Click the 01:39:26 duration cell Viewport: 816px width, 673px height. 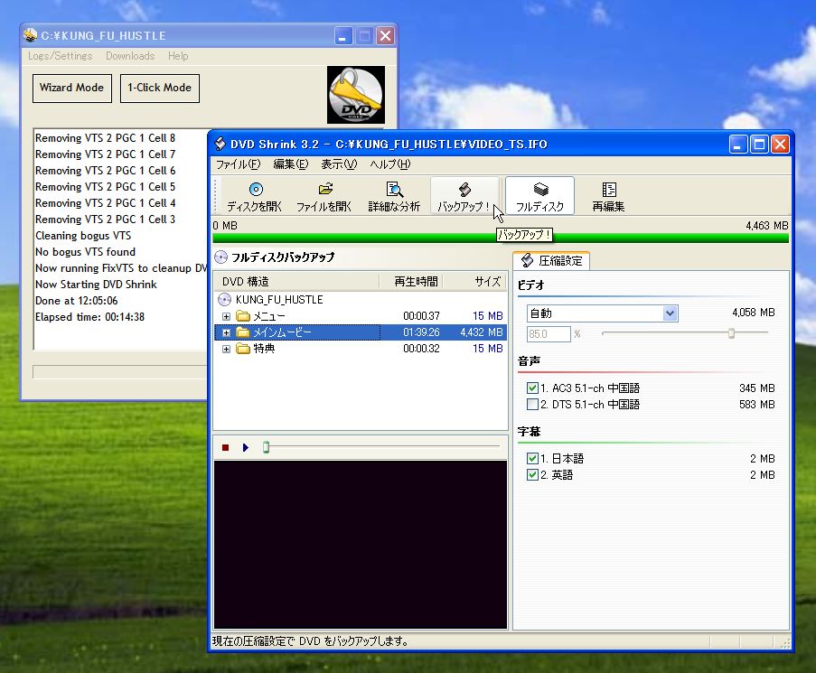[421, 332]
